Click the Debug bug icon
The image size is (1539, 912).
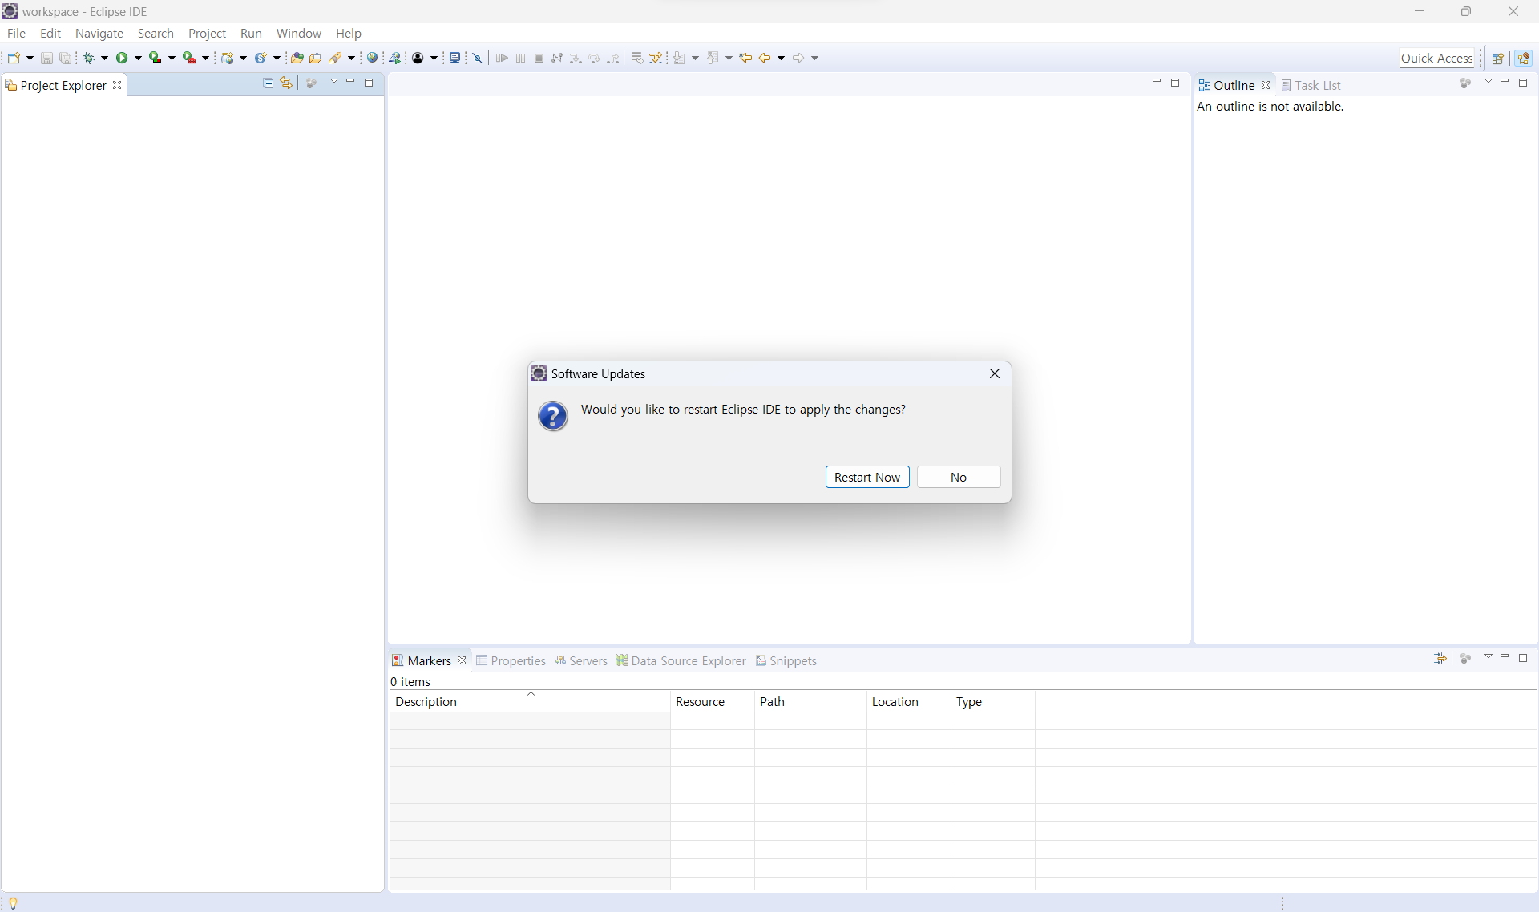89,58
